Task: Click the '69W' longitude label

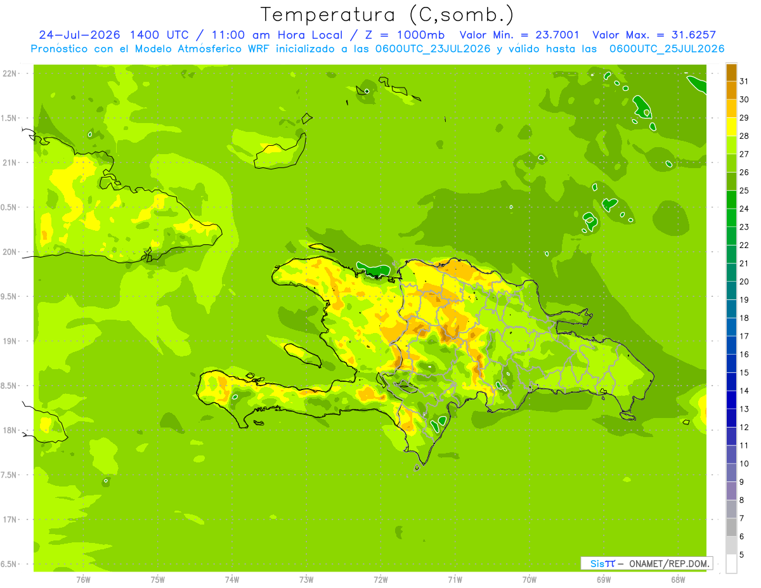Action: [x=604, y=580]
